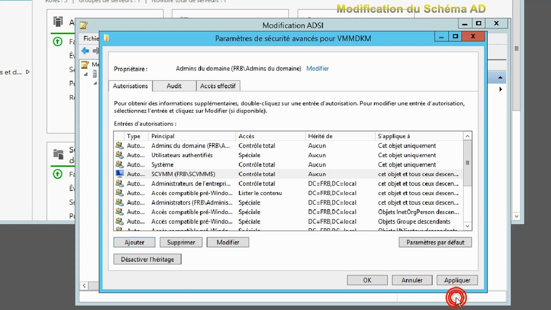Click Désactiver l'héritage button

[x=147, y=259]
